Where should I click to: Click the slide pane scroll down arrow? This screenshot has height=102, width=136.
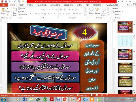pos(114,92)
